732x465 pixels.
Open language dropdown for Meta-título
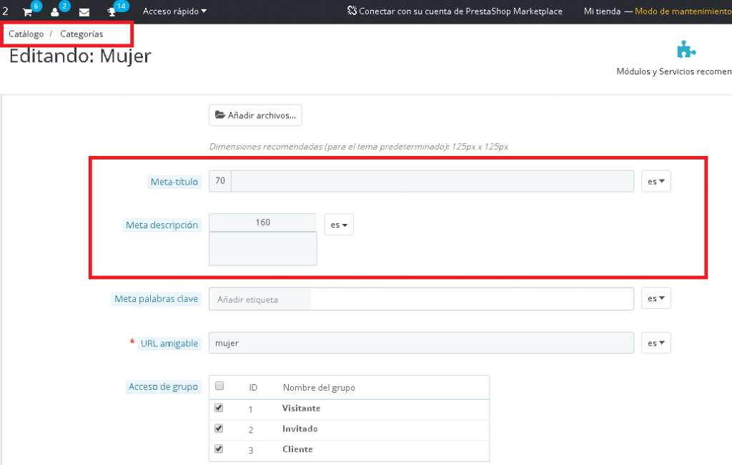point(656,182)
